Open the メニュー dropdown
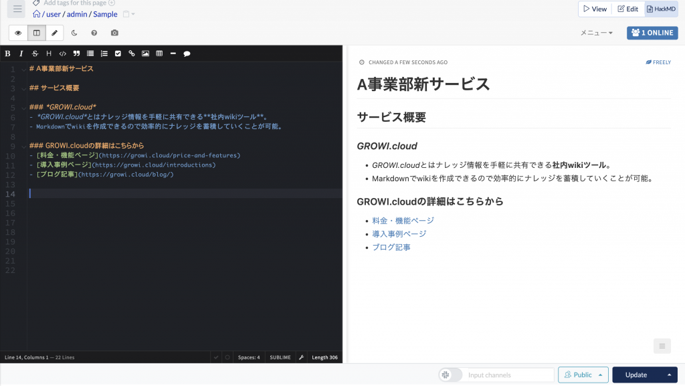 click(596, 33)
